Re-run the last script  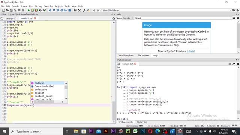point(44,10)
